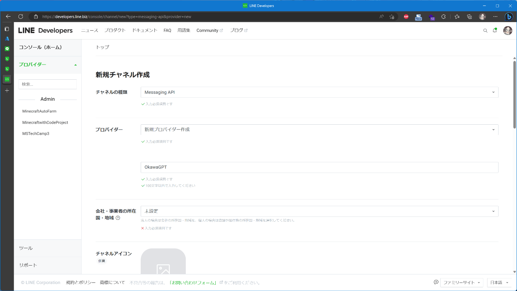Open ツール in the sidebar
The height and width of the screenshot is (291, 517).
tap(48, 248)
